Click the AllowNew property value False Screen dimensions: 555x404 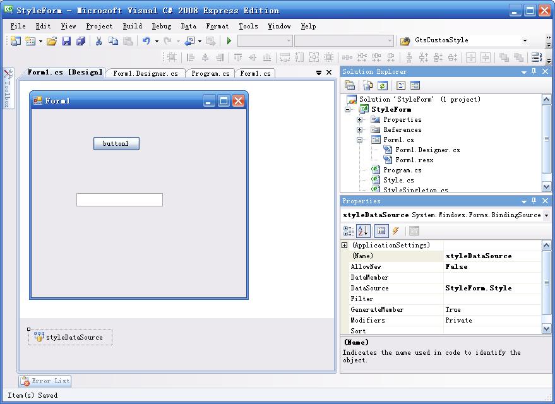[x=492, y=267]
